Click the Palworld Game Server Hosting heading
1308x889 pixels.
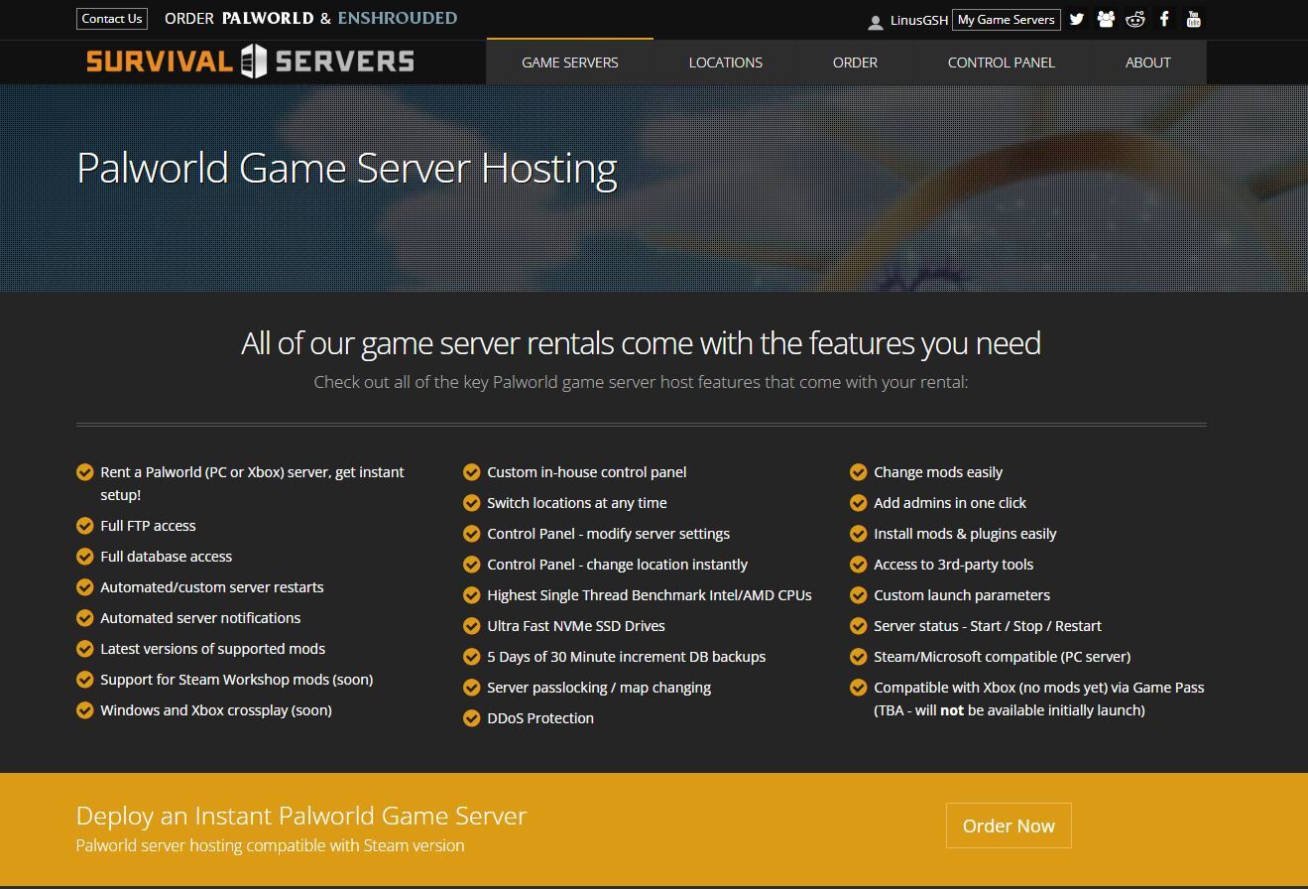[x=346, y=168]
